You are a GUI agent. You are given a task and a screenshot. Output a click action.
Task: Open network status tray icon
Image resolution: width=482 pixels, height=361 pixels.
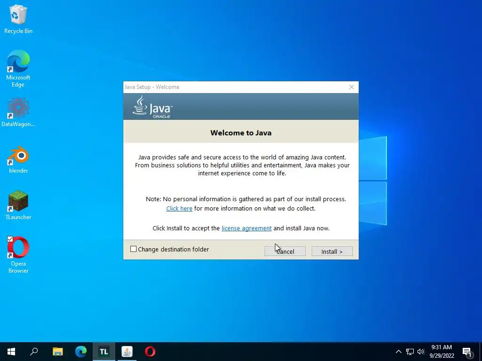click(410, 352)
